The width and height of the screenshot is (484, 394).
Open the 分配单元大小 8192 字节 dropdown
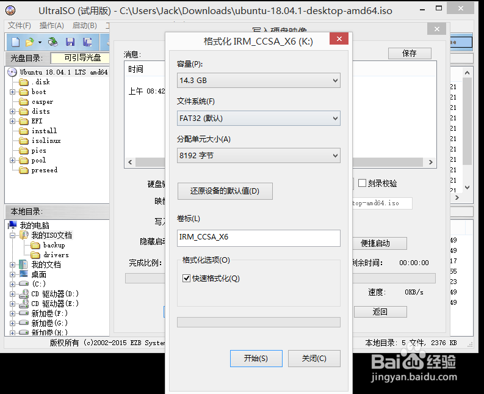tap(259, 155)
